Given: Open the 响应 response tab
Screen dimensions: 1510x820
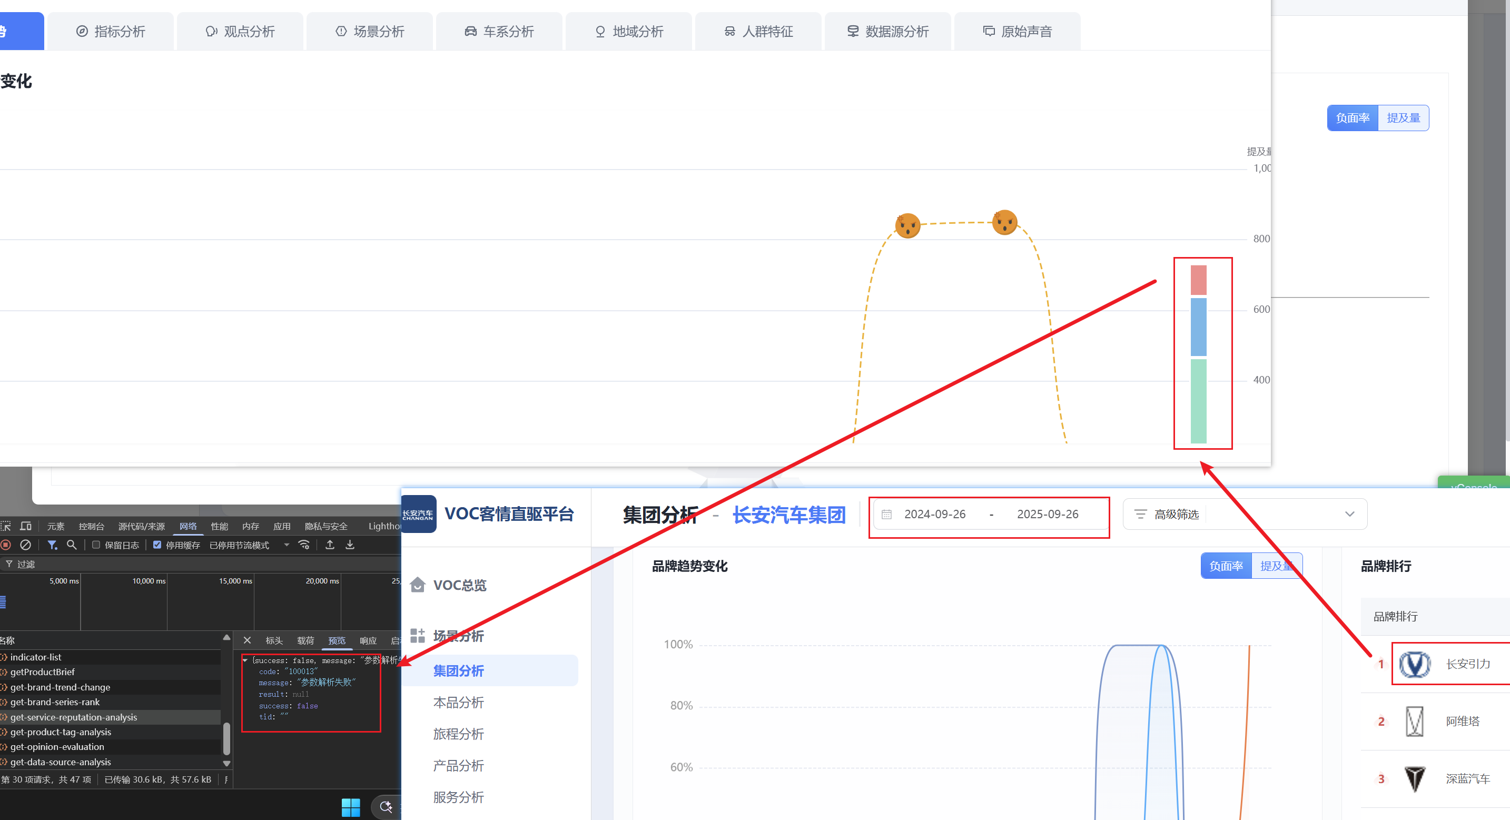Looking at the screenshot, I should click(368, 640).
